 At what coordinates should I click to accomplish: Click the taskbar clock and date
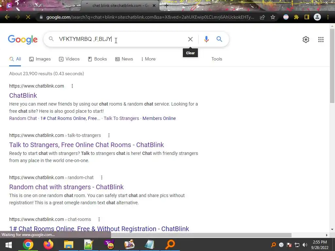pos(320,245)
